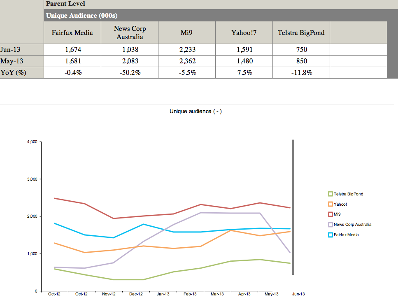
Task: Click the Apr-13 x-axis label
Action: [x=244, y=294]
